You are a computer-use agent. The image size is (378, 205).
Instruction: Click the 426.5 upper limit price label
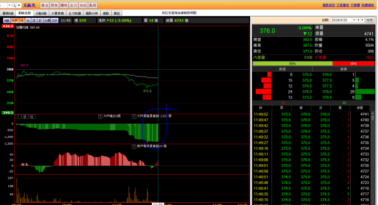[x=7, y=26]
